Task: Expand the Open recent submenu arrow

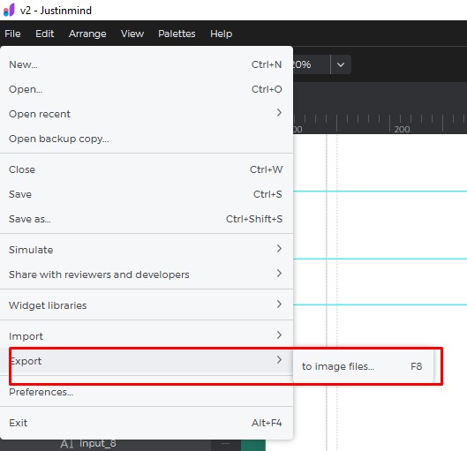Action: tap(279, 113)
